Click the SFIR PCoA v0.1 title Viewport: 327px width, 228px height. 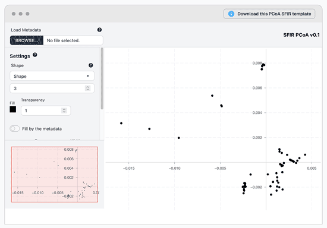pos(301,35)
